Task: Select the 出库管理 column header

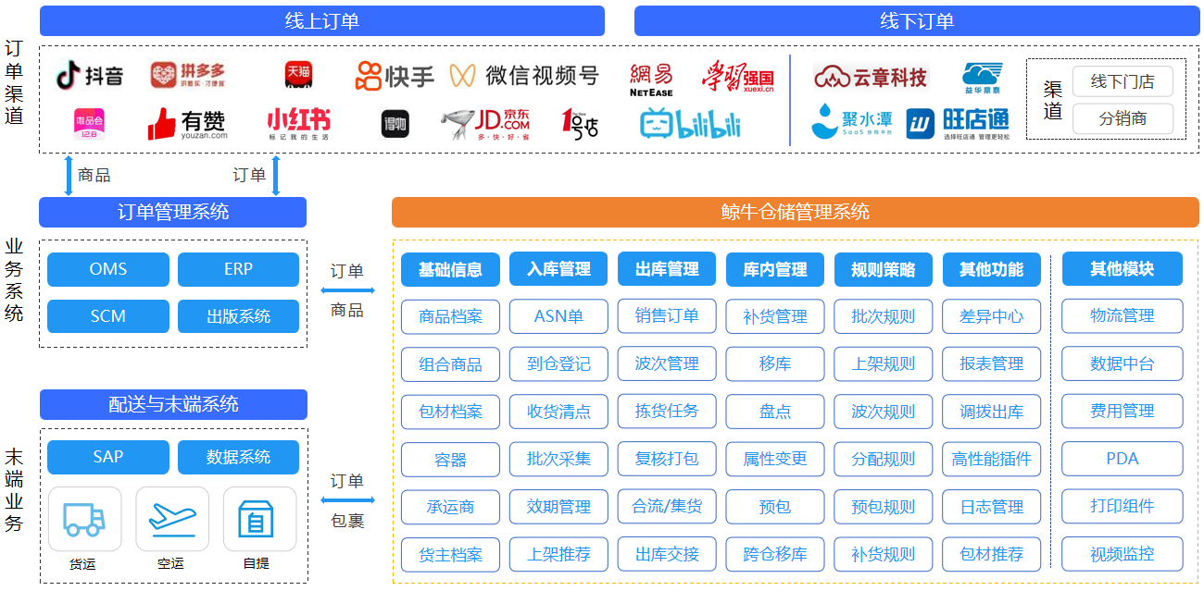Action: point(667,269)
